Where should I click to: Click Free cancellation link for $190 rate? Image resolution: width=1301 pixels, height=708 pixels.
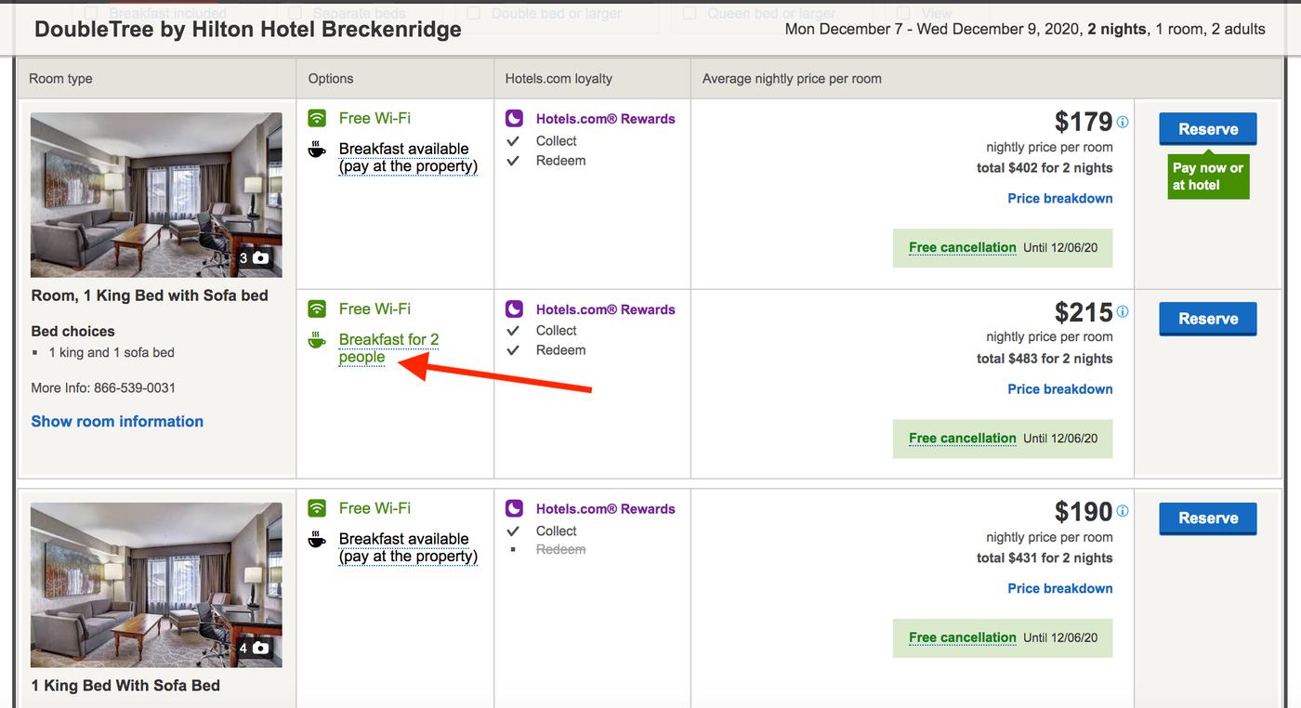click(x=962, y=637)
